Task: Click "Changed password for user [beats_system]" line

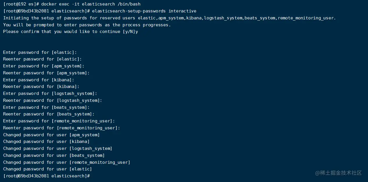Action: (54, 155)
